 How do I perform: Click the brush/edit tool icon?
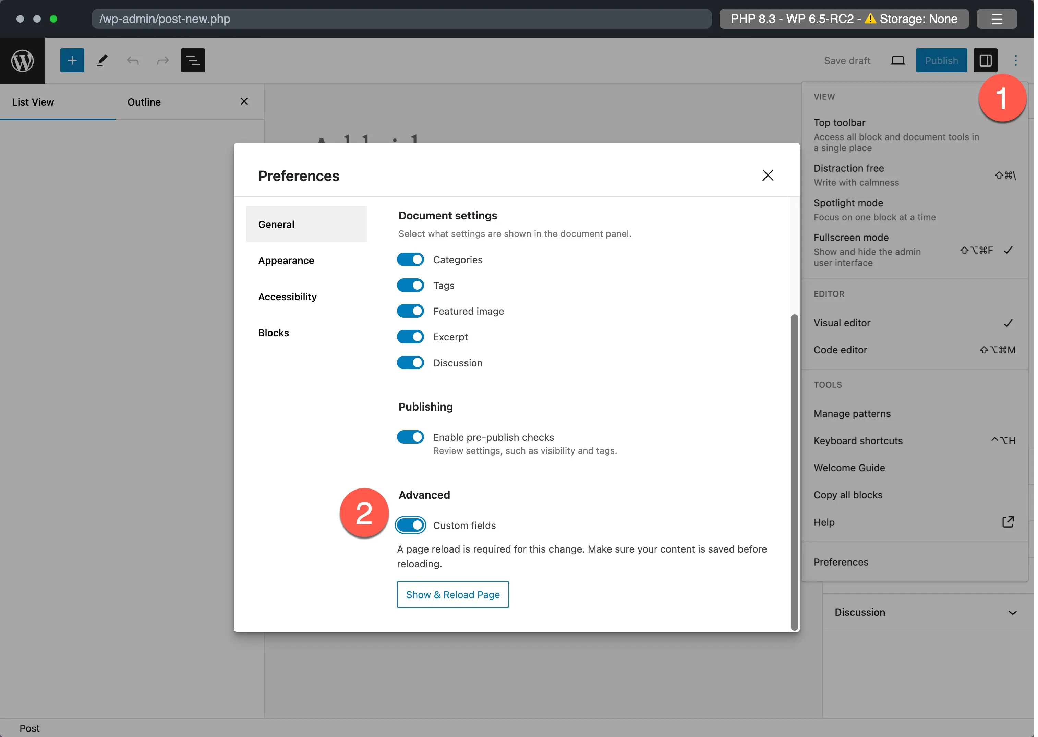coord(102,61)
